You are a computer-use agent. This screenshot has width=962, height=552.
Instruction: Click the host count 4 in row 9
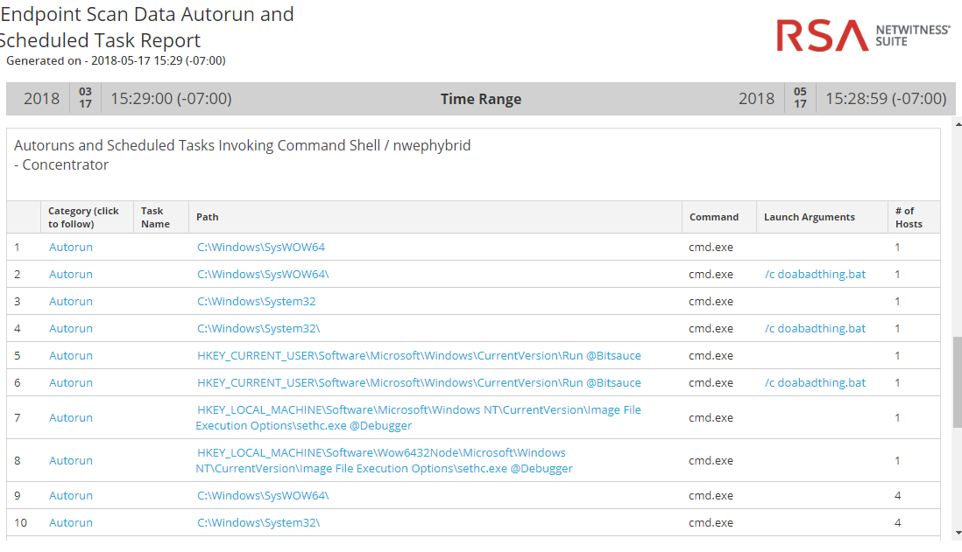pyautogui.click(x=897, y=496)
